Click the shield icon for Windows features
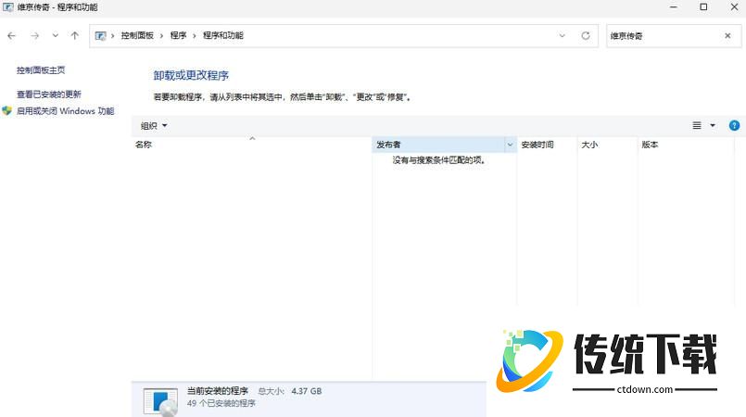 click(7, 111)
